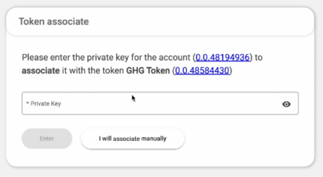Screen dimensions: 323x177
Task: Click the bold "GHG Token" name
Action: 147,71
